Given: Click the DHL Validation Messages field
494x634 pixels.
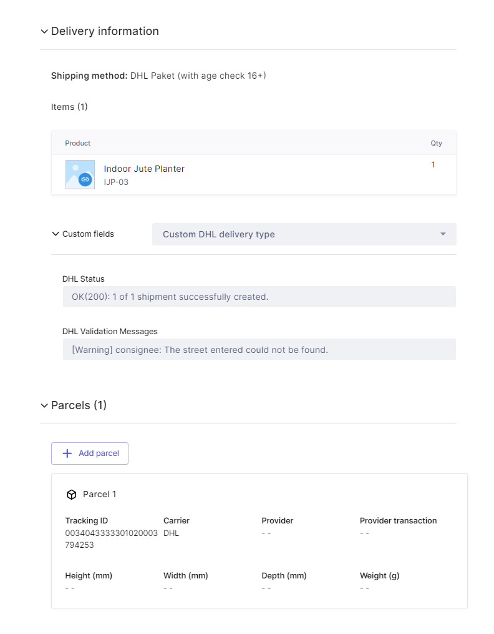Looking at the screenshot, I should point(259,349).
